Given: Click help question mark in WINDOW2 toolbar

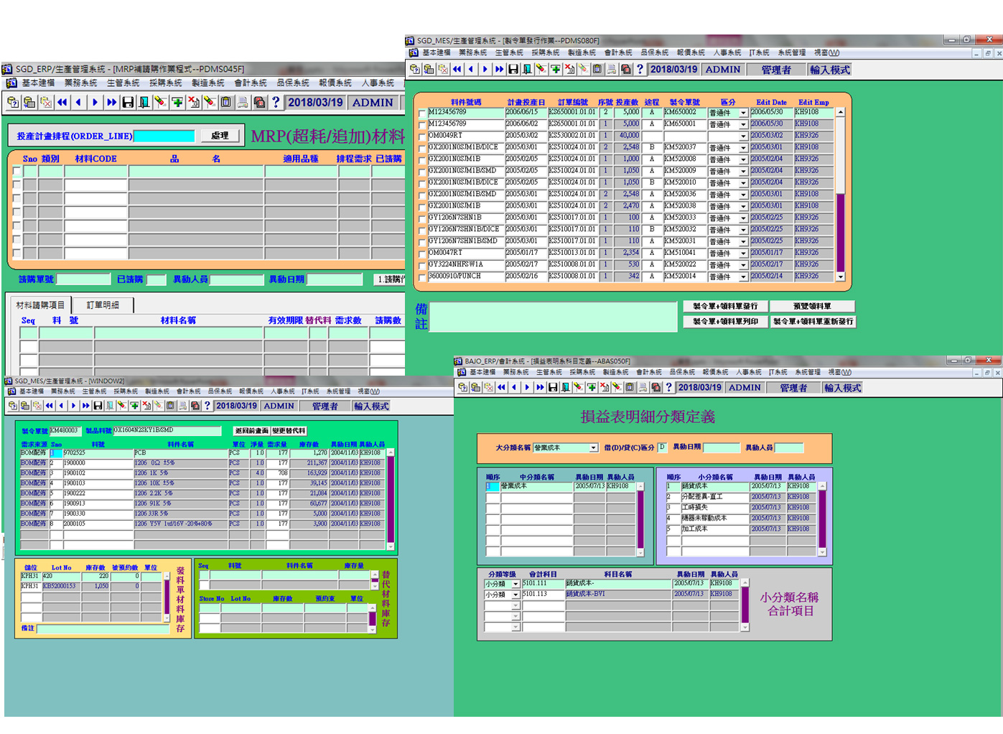Looking at the screenshot, I should click(207, 406).
